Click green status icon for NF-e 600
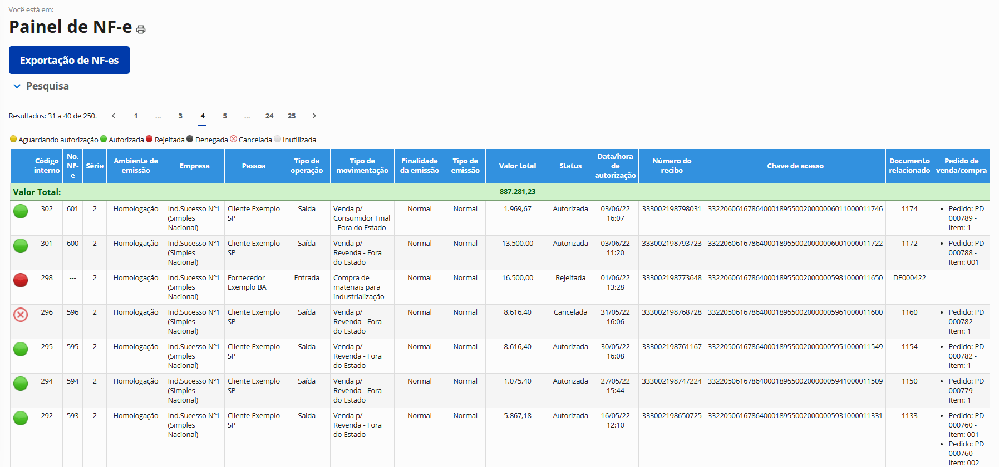Viewport: 999px width, 467px height. (x=21, y=246)
